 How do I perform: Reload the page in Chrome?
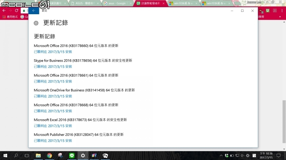click(17, 11)
